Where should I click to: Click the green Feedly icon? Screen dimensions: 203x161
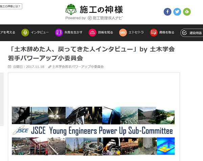[187, 12]
